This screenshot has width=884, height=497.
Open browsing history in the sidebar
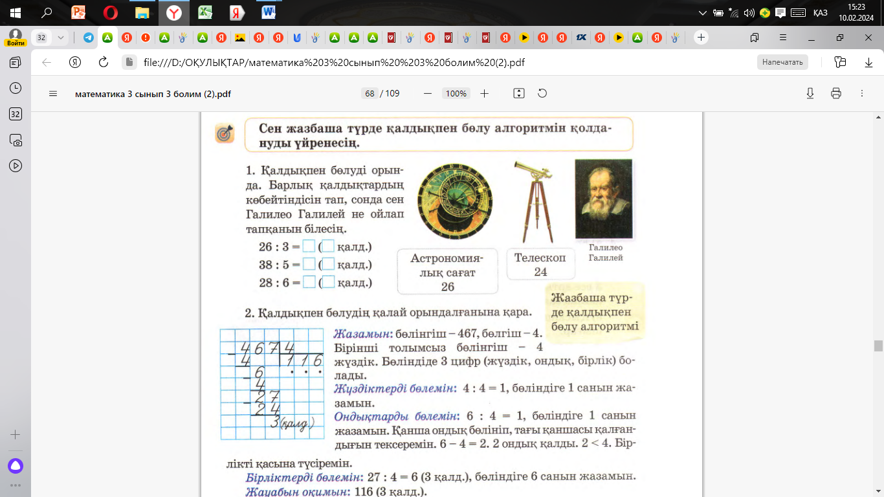pyautogui.click(x=16, y=88)
